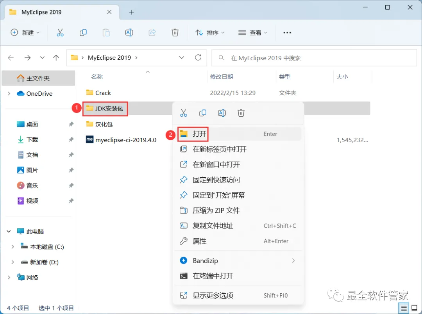Click the Copy icon in the context menu
This screenshot has width=422, height=314.
[x=203, y=113]
